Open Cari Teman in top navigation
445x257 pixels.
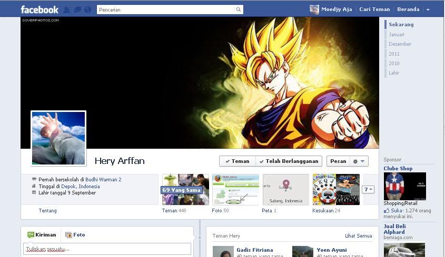(x=374, y=9)
